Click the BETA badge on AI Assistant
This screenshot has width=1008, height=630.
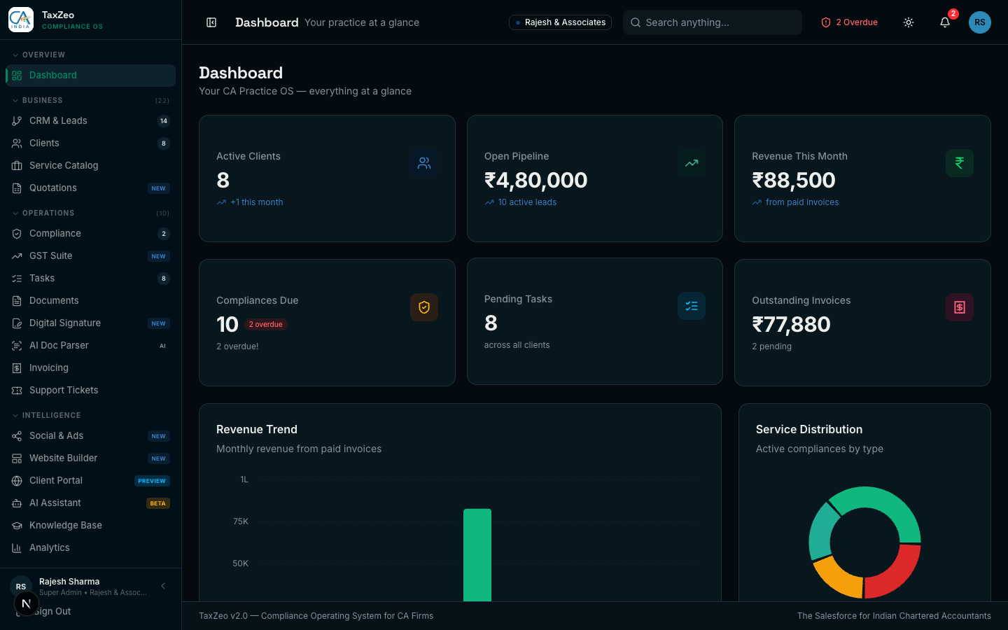point(158,503)
